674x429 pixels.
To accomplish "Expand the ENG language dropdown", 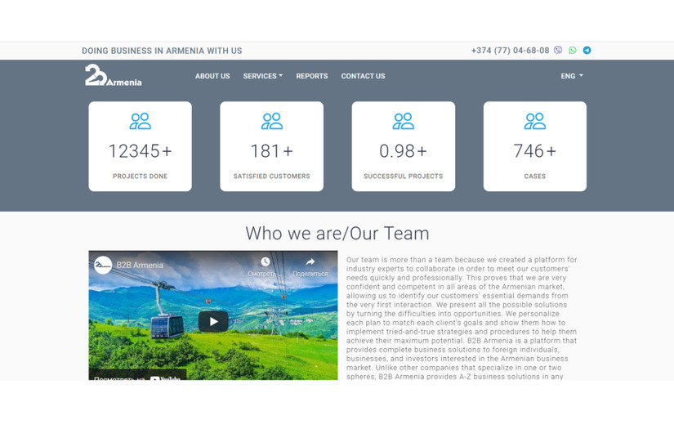I will [x=572, y=76].
